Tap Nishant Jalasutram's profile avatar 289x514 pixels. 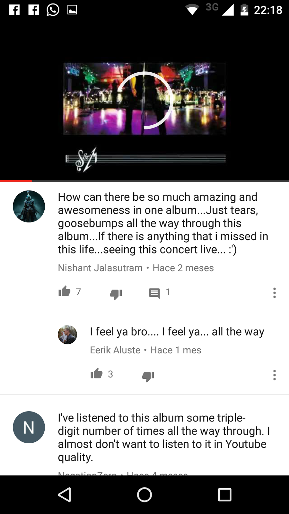[x=29, y=206]
